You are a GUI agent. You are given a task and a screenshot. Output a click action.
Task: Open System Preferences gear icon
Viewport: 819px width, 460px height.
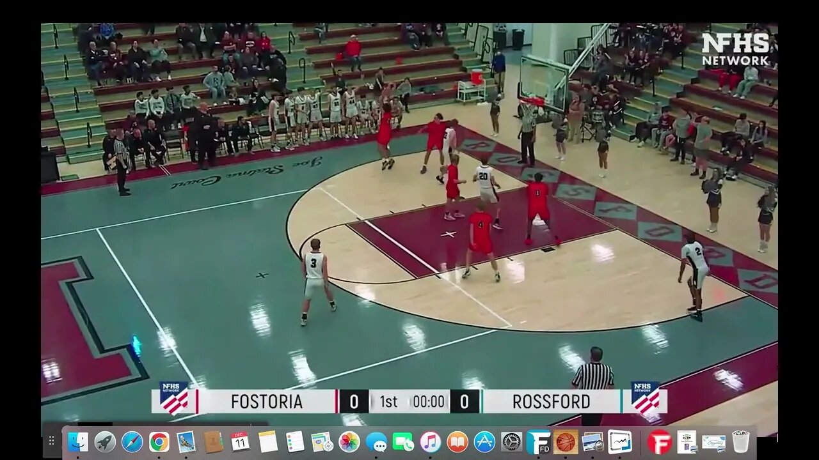(511, 441)
